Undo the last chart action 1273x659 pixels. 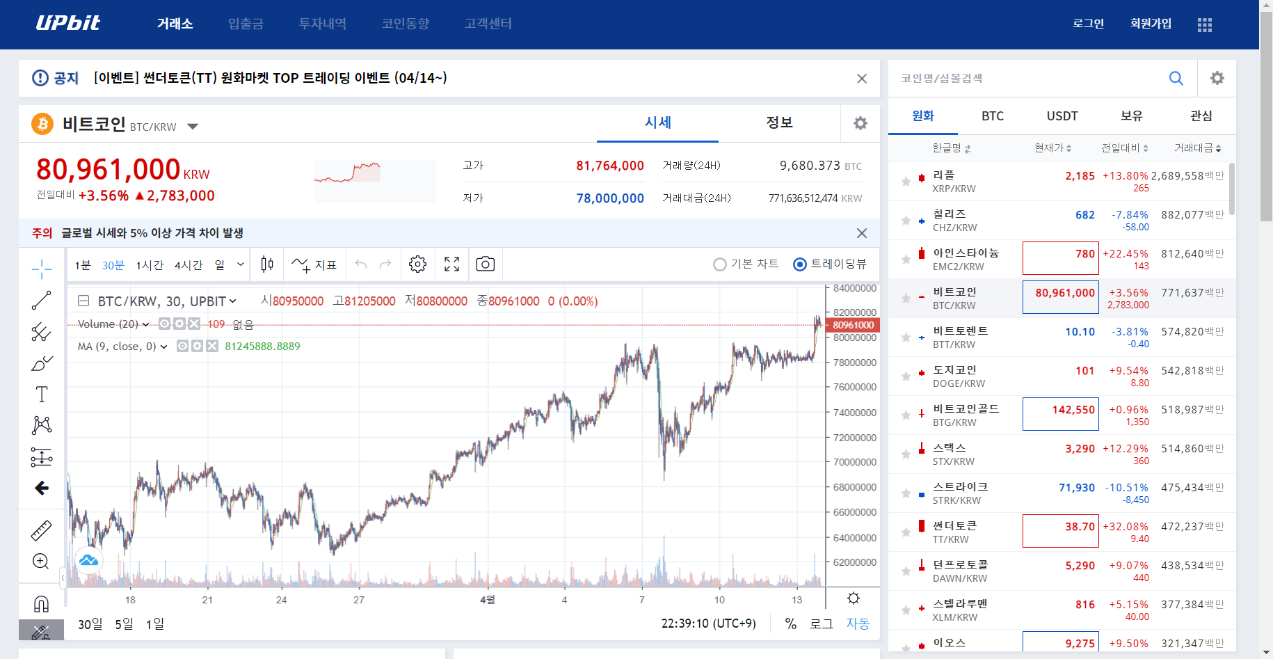pos(361,264)
